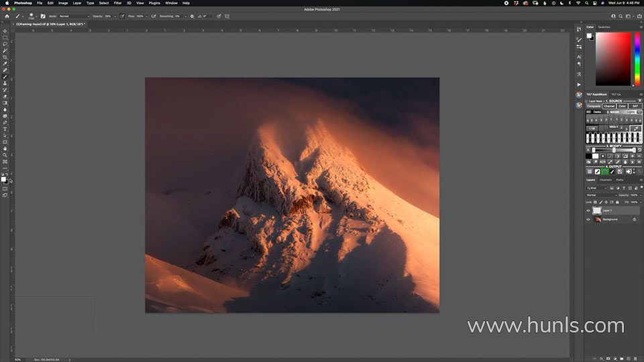
Task: Select the Brush tool in toolbar
Action: (5, 76)
